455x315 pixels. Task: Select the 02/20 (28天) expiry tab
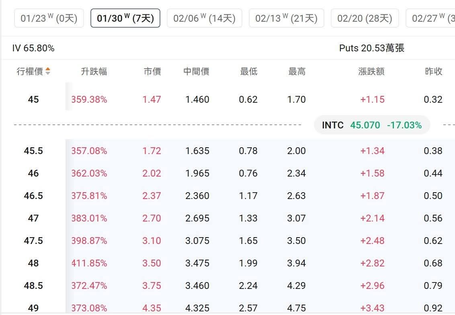[x=365, y=18]
